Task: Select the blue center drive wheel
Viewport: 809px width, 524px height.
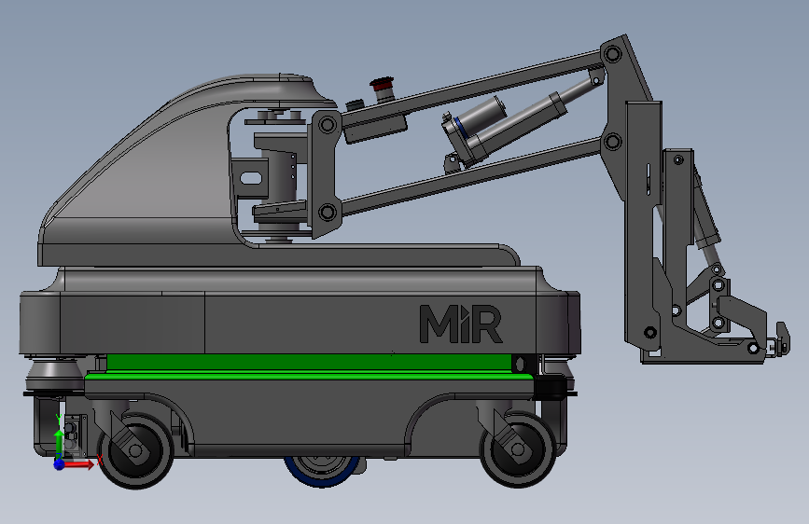Action: [321, 470]
